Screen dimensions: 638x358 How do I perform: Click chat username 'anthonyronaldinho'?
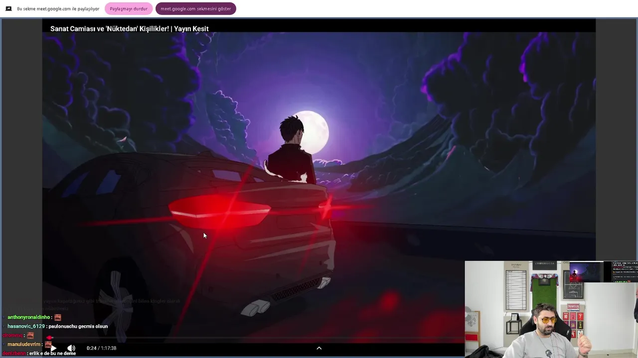(28, 317)
